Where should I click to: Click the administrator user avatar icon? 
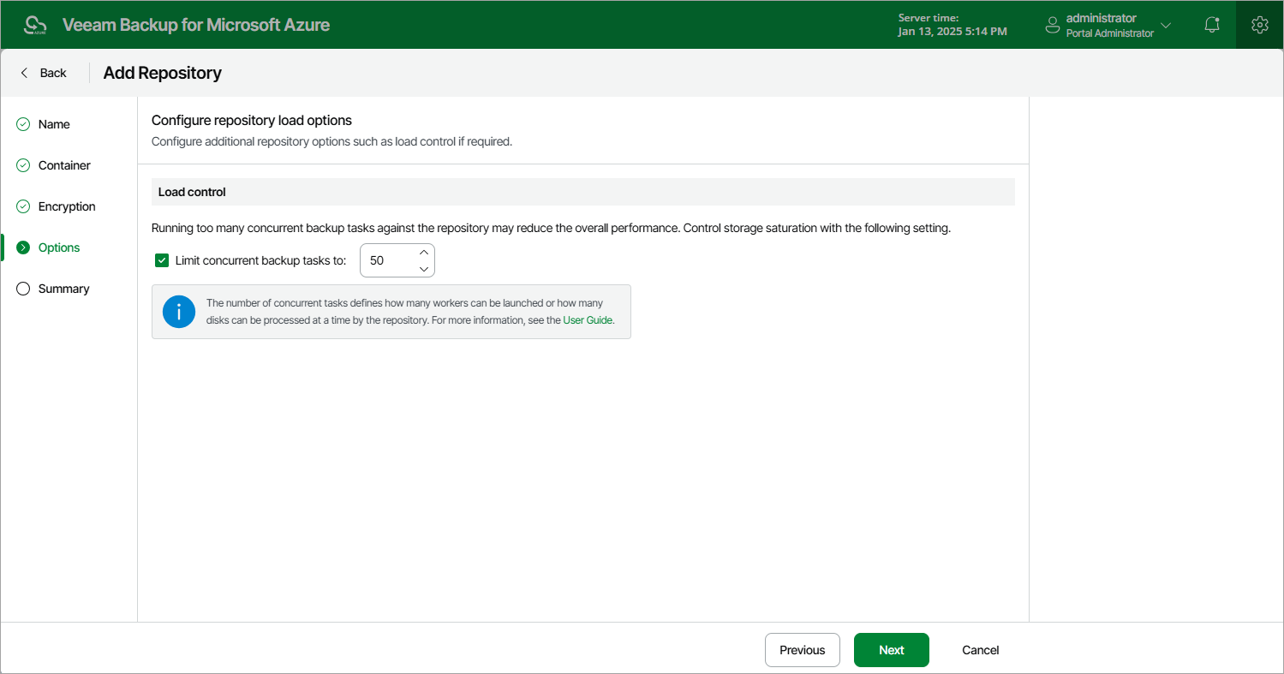coord(1053,25)
